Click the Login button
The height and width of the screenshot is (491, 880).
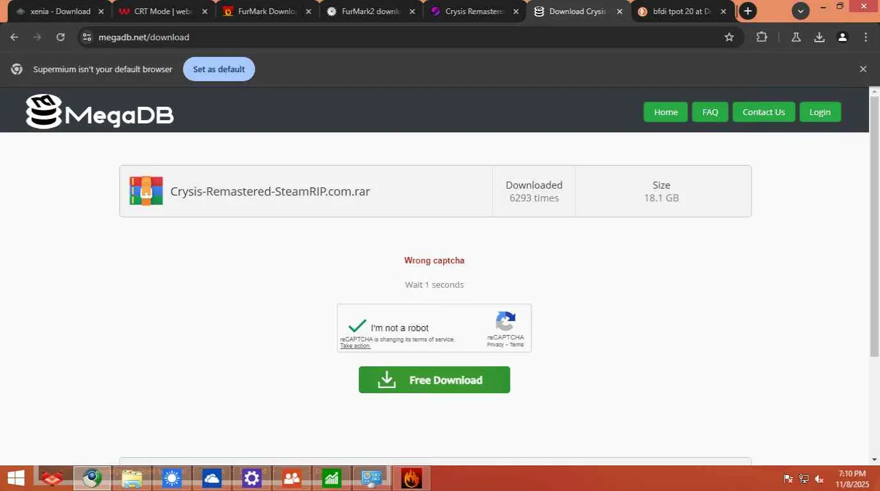(820, 112)
